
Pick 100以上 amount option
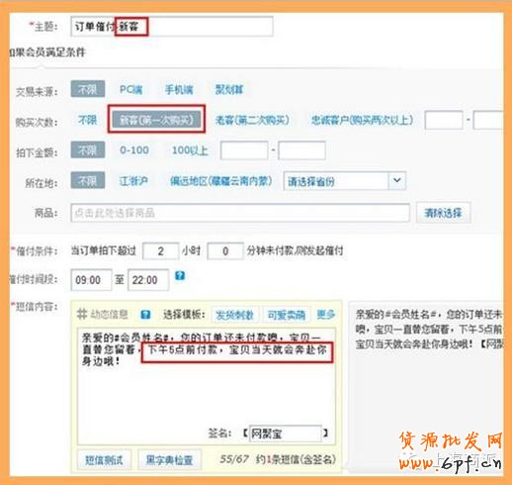click(190, 150)
